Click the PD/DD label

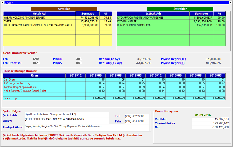coord(58,59)
